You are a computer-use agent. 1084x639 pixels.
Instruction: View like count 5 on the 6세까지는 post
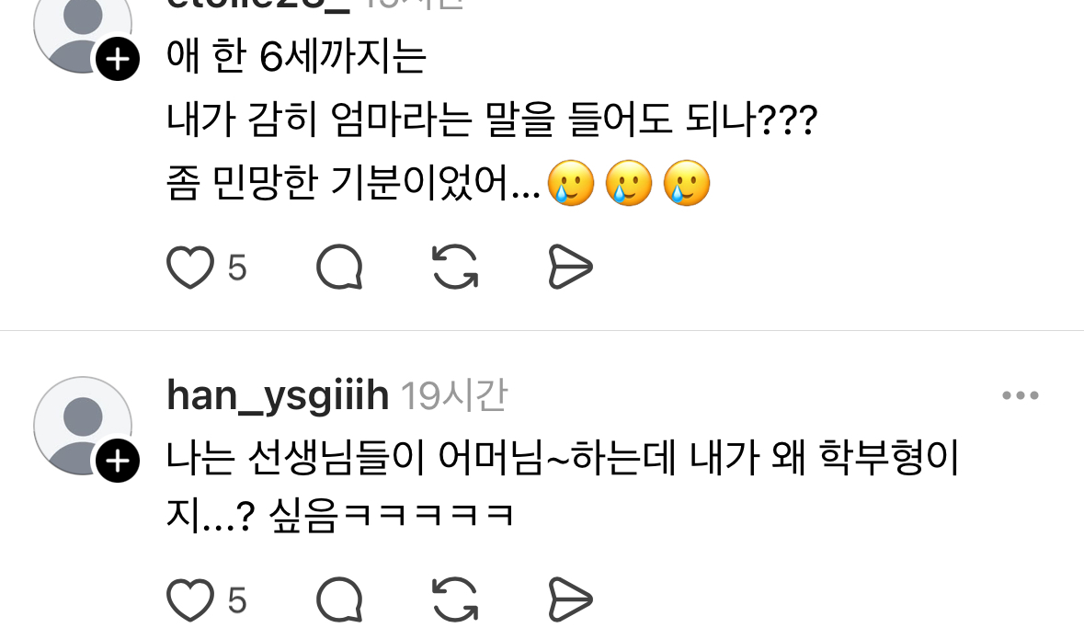point(237,268)
